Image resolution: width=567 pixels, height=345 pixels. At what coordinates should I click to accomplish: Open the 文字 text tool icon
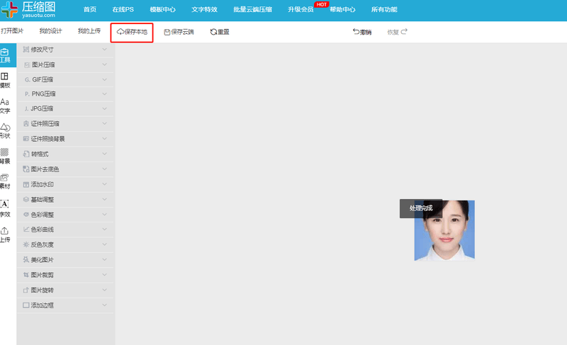[x=5, y=106]
